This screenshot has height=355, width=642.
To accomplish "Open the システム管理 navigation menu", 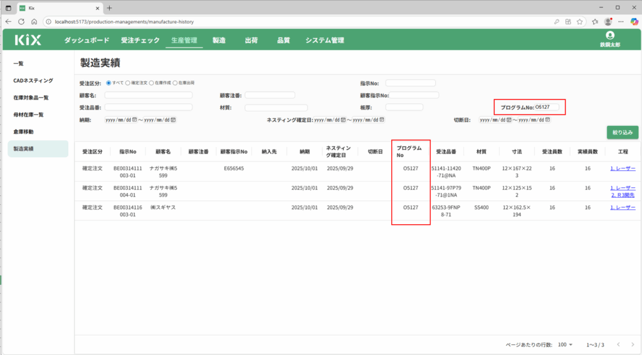I will point(324,41).
